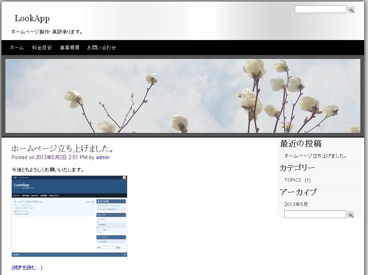Click the post date 2013年5月2日 link
Image resolution: width=368 pixels, height=275 pixels.
[61, 158]
